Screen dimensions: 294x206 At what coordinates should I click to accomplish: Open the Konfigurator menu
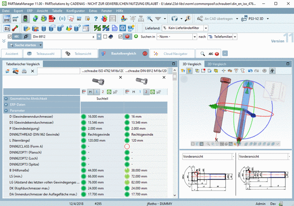click(76, 11)
